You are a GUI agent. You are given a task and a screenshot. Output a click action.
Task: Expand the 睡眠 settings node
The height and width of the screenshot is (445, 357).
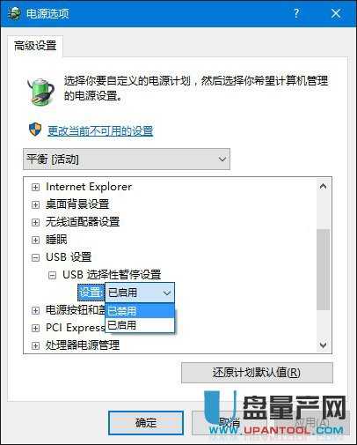(x=35, y=240)
